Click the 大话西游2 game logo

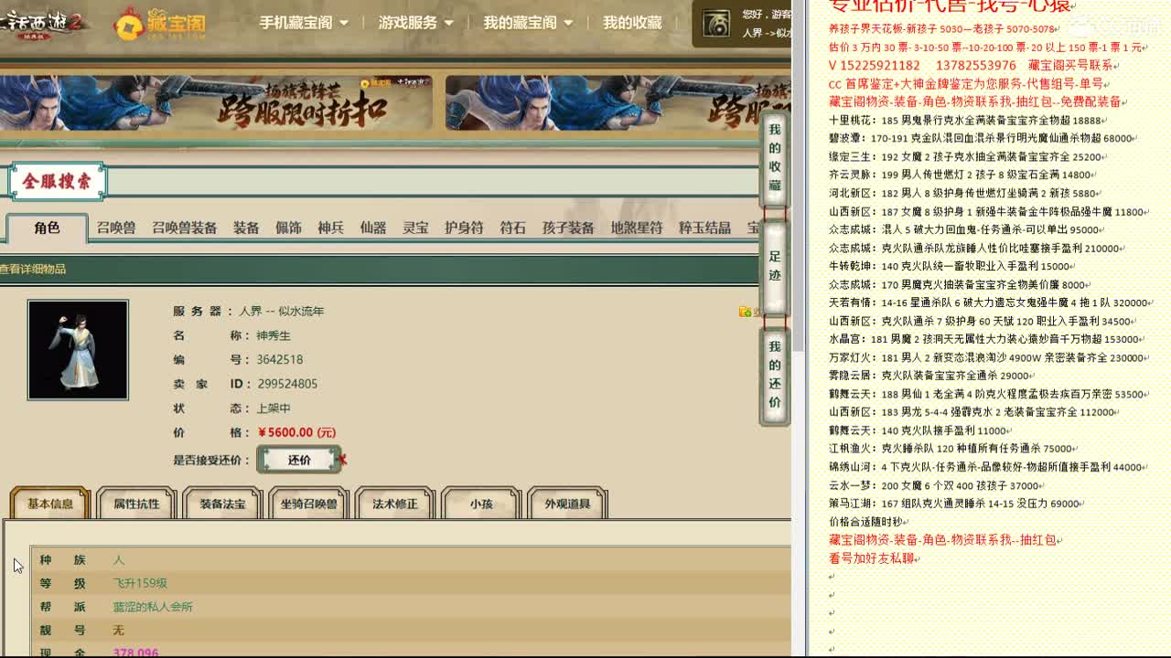pos(41,23)
